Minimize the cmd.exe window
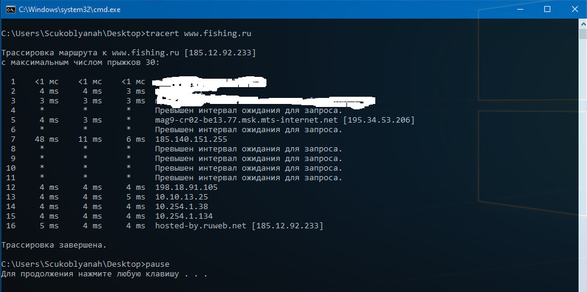Image resolution: width=587 pixels, height=292 pixels. click(x=520, y=9)
